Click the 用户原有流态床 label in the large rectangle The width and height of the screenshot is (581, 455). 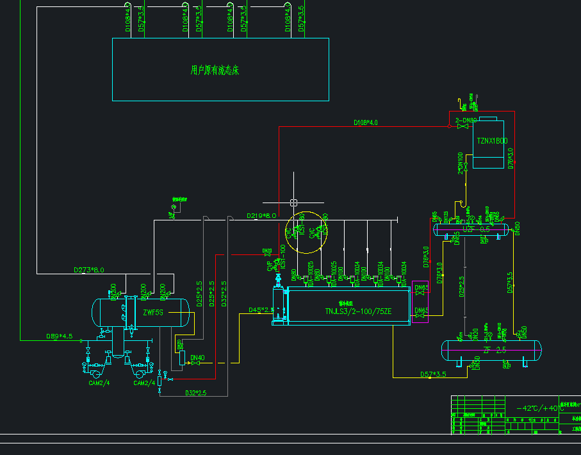[215, 70]
